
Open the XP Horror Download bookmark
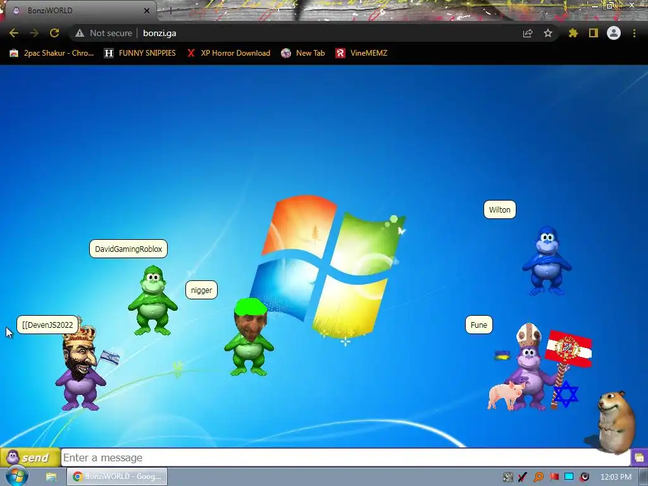point(228,53)
